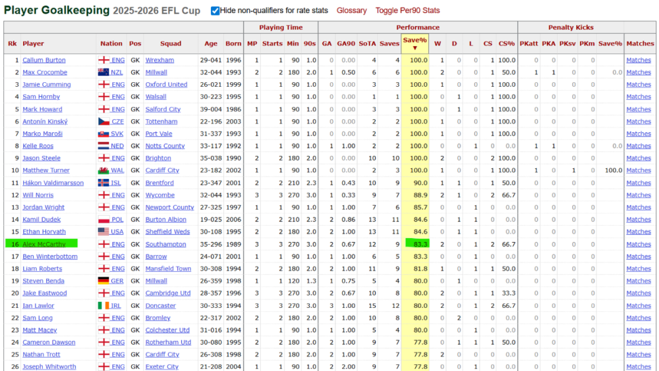Click the New Zealand flag for Max Crocombe

click(103, 72)
